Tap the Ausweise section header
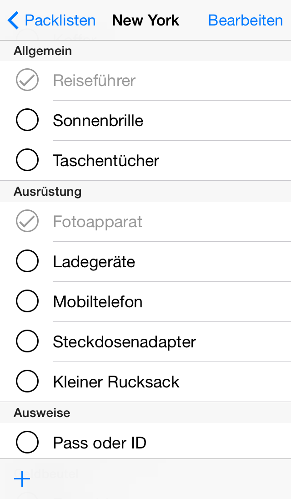 pos(42,413)
